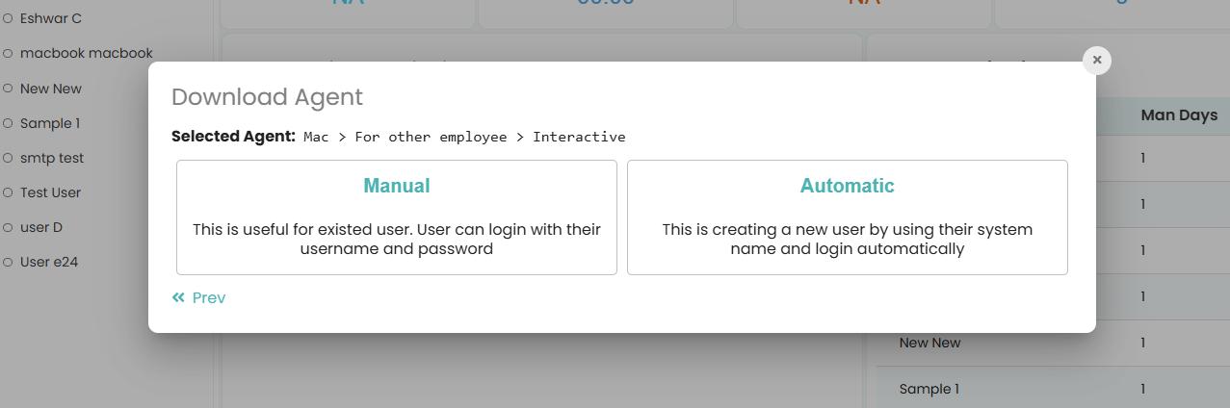Click the double-chevron icon beside Prev
1230x408 pixels.
[178, 298]
